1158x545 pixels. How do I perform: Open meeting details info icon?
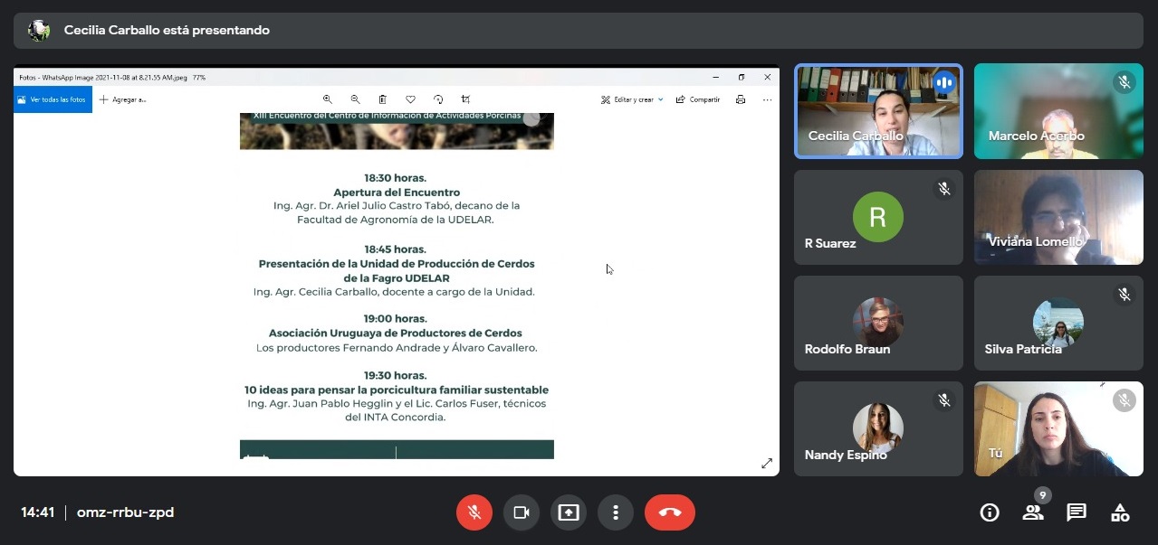coord(990,512)
